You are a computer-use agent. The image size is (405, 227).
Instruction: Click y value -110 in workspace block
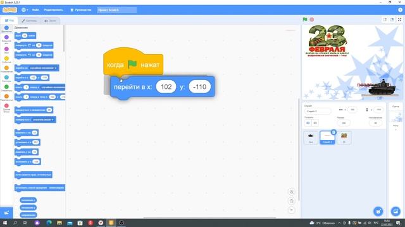(x=200, y=87)
